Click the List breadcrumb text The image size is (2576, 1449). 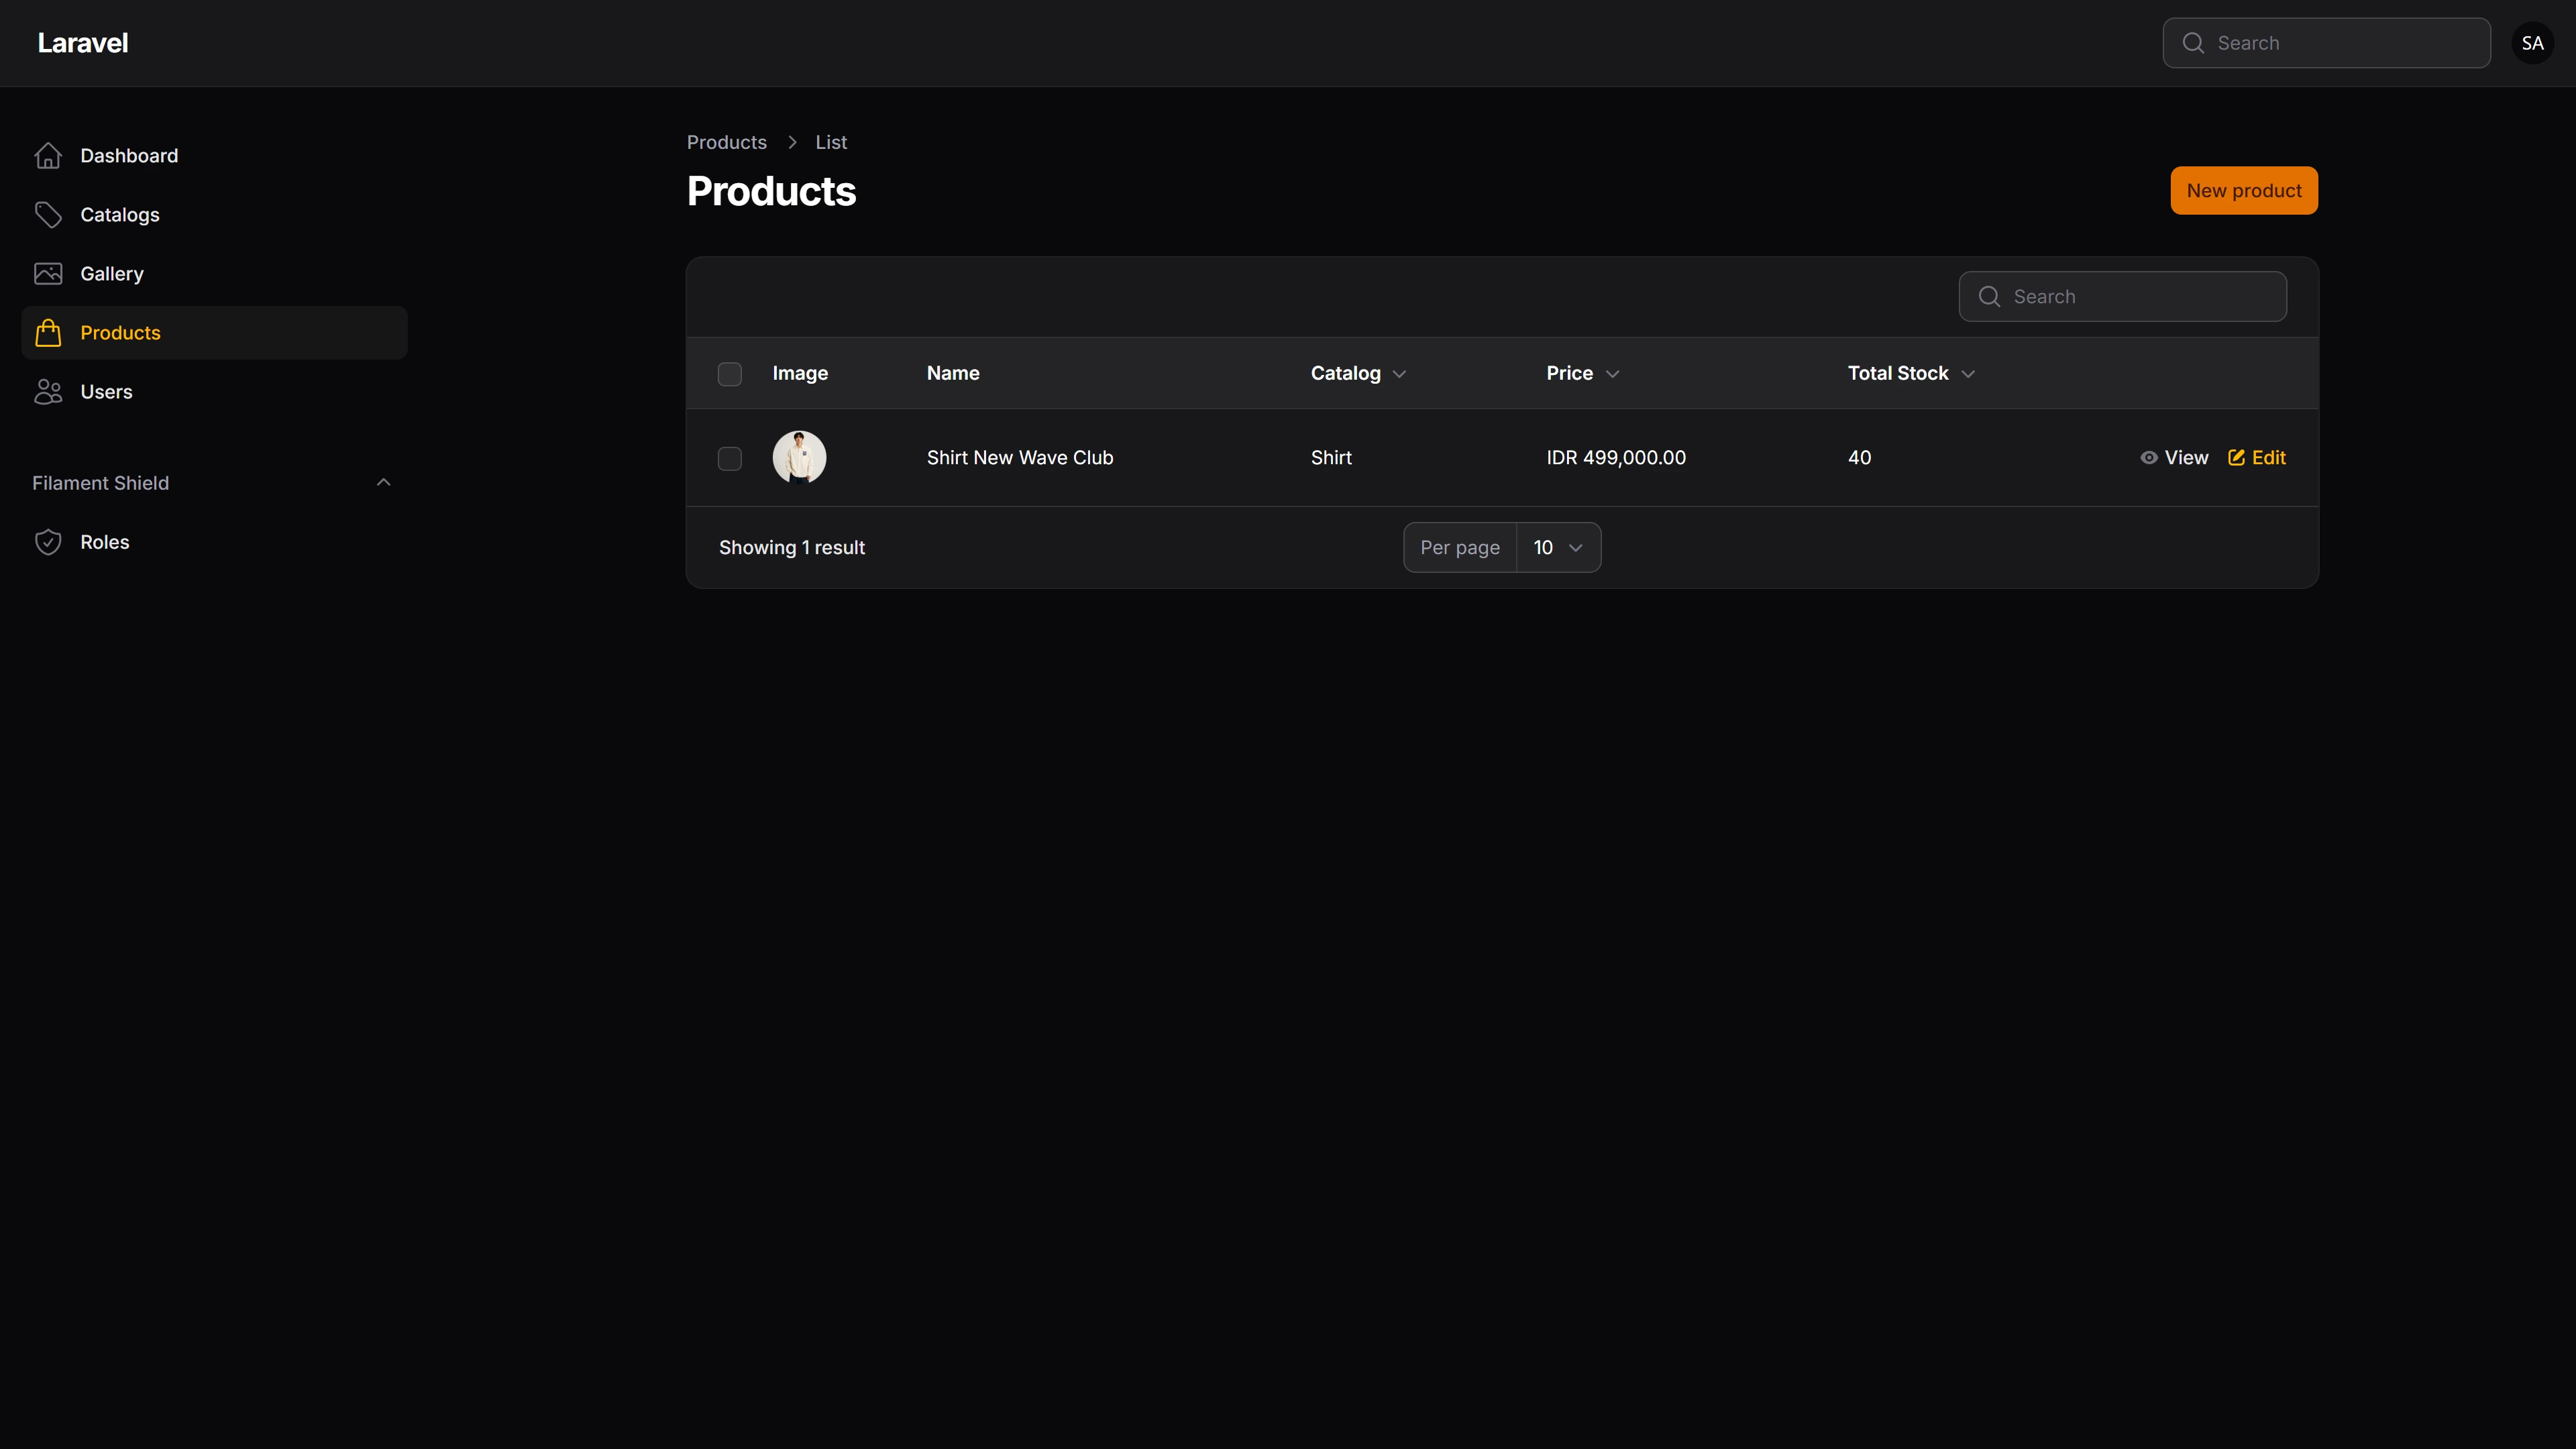(830, 143)
